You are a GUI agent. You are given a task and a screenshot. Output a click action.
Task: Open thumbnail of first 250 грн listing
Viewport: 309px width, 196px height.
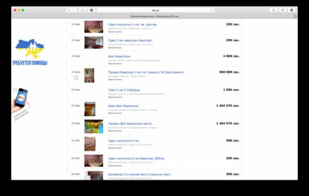(x=94, y=27)
